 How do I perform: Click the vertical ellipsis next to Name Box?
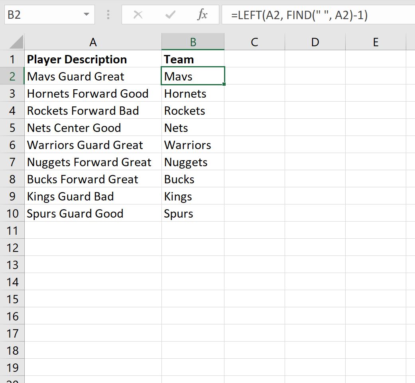[x=107, y=15]
